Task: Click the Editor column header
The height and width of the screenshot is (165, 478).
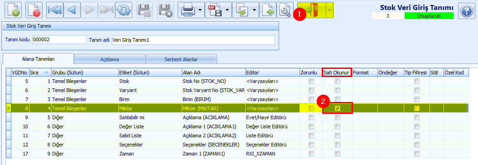Action: pos(272,72)
